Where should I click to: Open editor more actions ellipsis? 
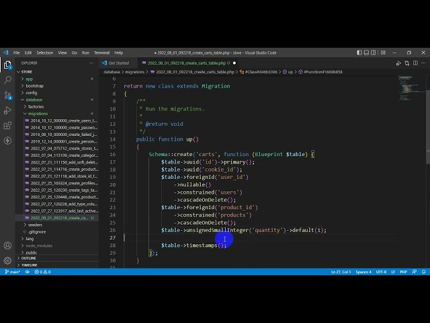coord(423,63)
